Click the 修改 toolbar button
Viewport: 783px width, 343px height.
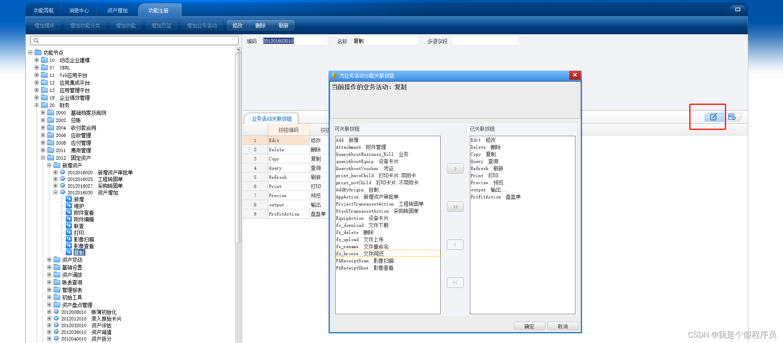click(x=238, y=25)
